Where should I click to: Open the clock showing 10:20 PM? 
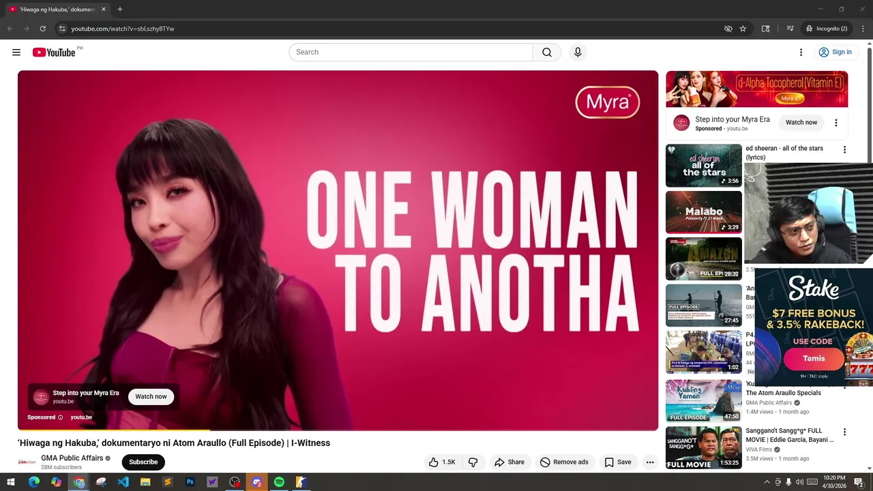coord(834,482)
